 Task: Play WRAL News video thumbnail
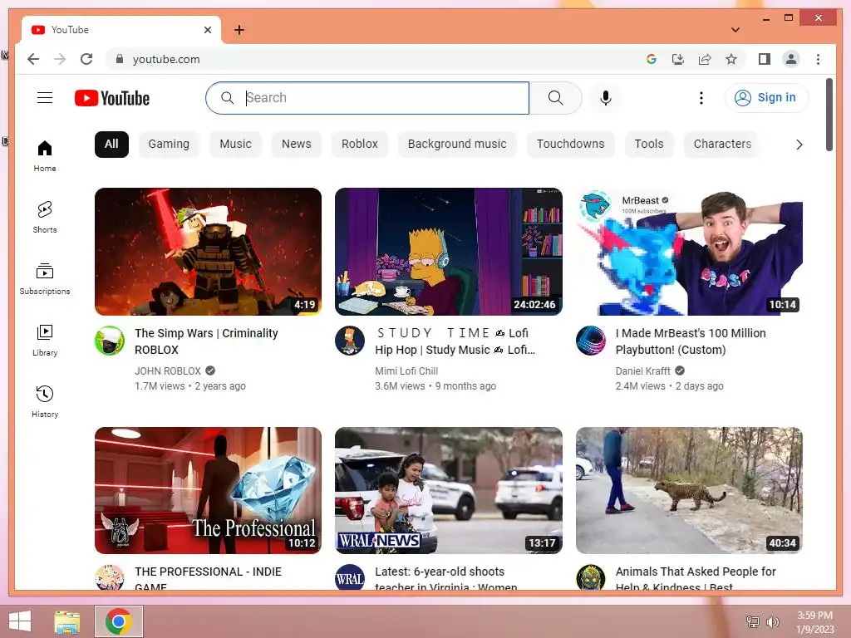[x=448, y=490]
